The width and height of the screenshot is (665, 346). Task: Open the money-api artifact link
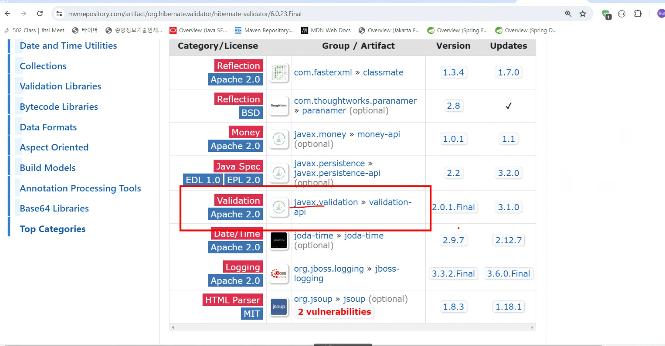378,134
